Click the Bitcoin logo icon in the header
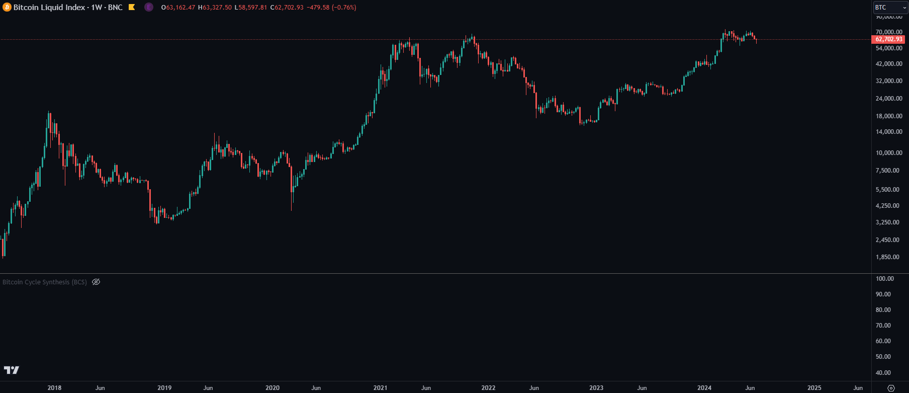909x393 pixels. tap(6, 8)
